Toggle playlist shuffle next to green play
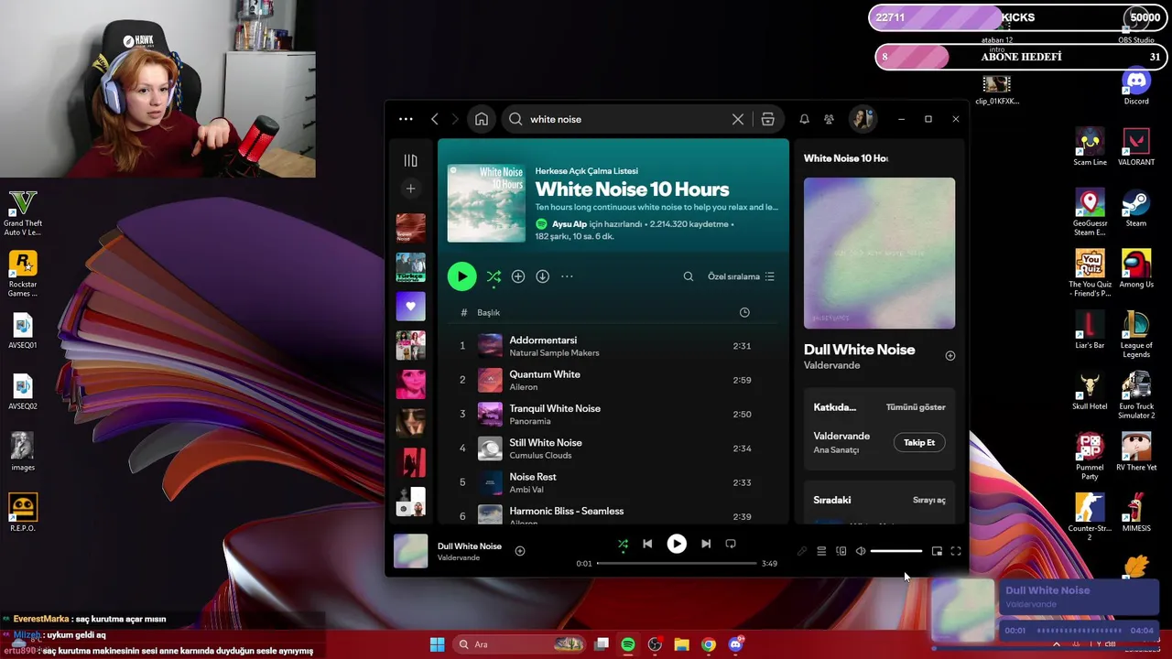The width and height of the screenshot is (1172, 659). [x=494, y=276]
